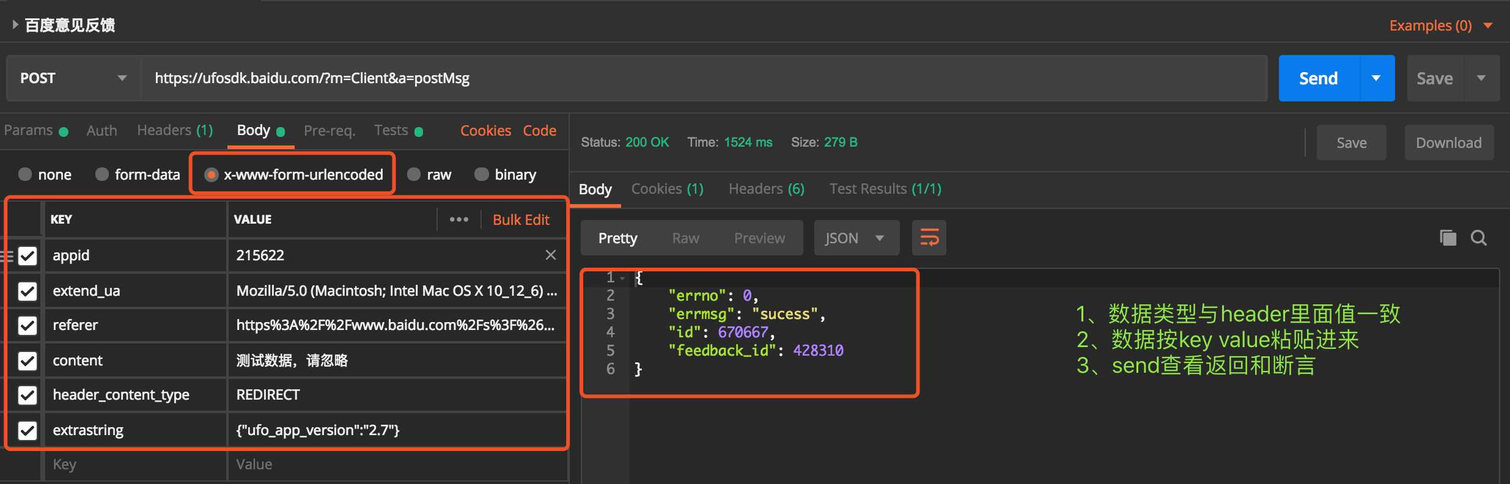Viewport: 1510px width, 484px height.
Task: Switch response view to Raw
Action: point(685,238)
